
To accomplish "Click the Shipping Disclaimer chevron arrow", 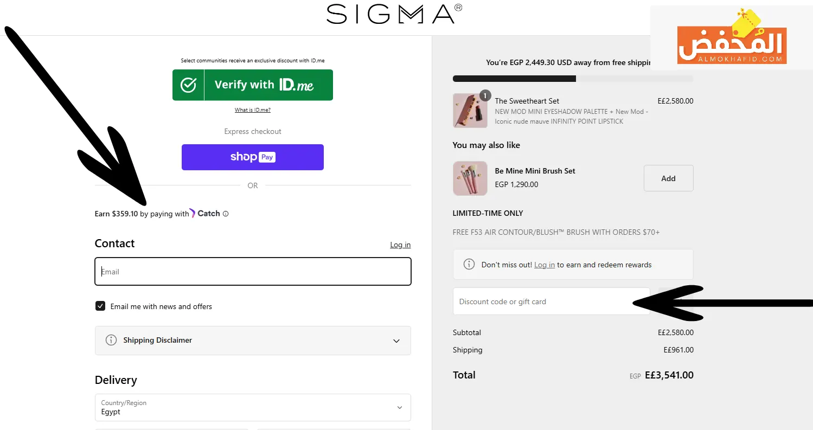I will coord(396,341).
